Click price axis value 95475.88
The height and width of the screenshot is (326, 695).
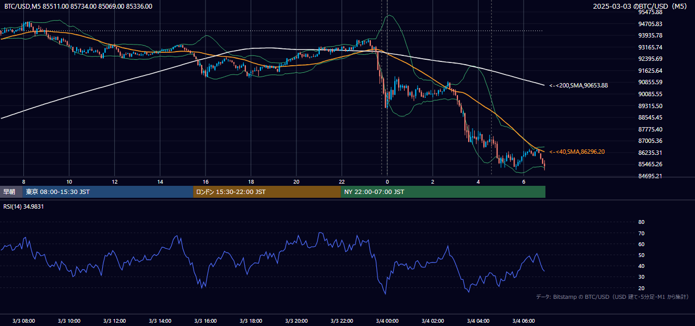click(650, 12)
